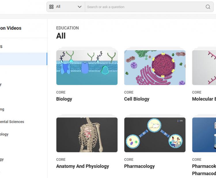Viewport: 216px width, 178px height.
Task: Click the grid icon beside All
Action: click(x=52, y=7)
